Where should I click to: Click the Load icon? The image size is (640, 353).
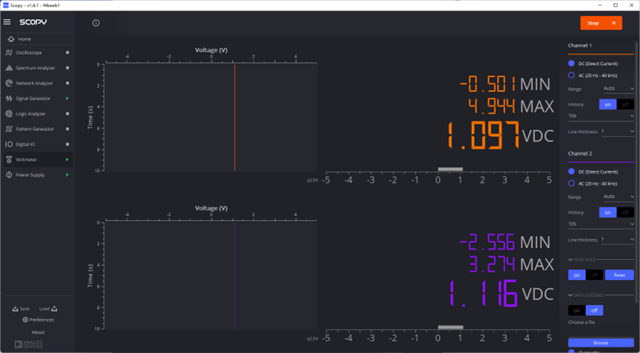tap(54, 309)
